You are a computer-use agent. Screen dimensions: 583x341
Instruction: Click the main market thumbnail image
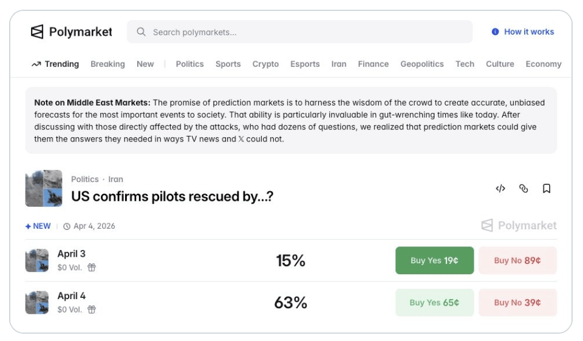click(x=44, y=188)
